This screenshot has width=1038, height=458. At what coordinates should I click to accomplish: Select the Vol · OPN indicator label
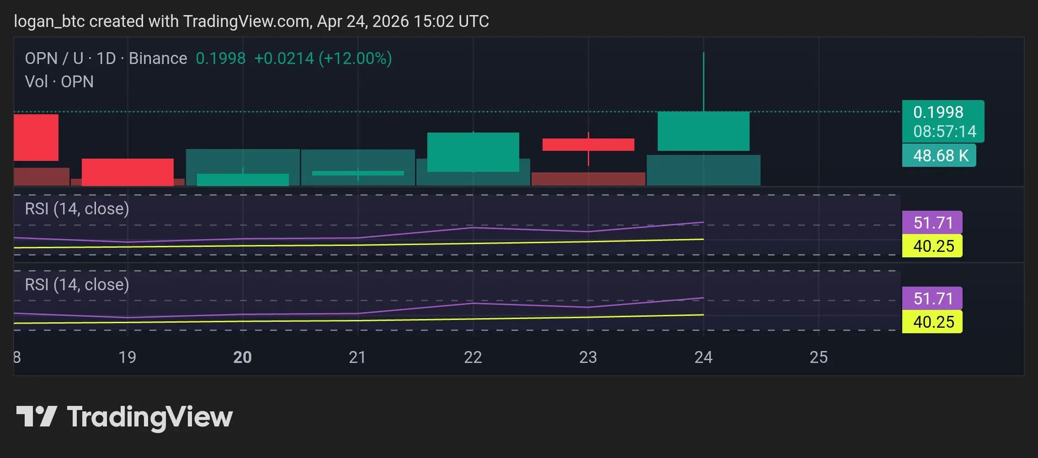point(59,82)
